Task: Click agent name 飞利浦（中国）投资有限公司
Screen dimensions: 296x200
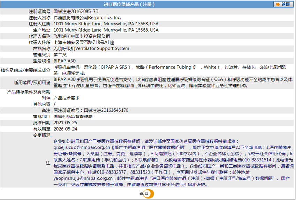Action: (x=82, y=36)
